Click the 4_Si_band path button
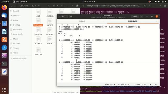This screenshot has height=94, width=168. [x=23, y=6]
